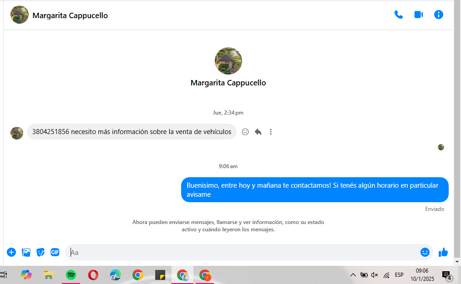
Task: Toggle the muted volume icon in tray
Action: click(375, 275)
